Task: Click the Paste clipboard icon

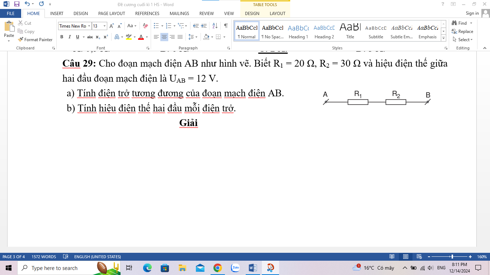Action: coord(9,27)
